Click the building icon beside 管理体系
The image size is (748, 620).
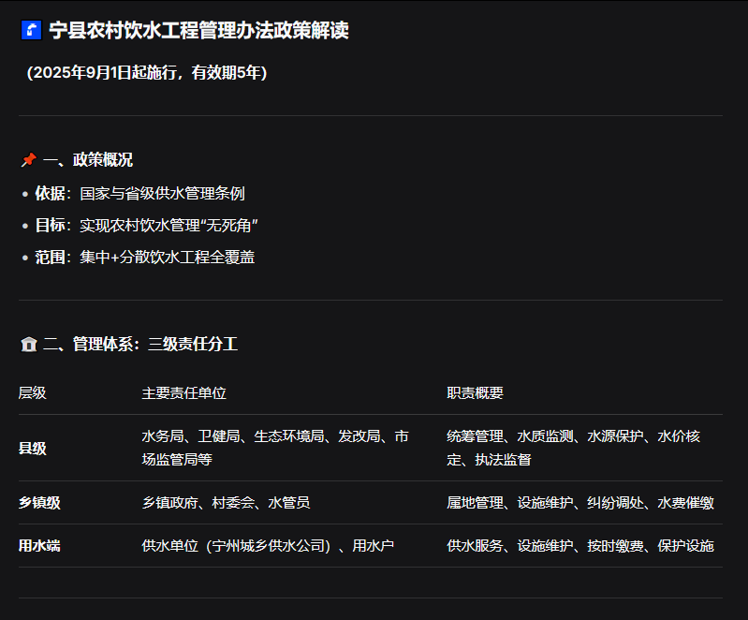[29, 345]
